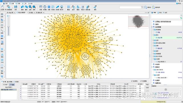Click the data table horizontal scrollbar

click(x=43, y=99)
